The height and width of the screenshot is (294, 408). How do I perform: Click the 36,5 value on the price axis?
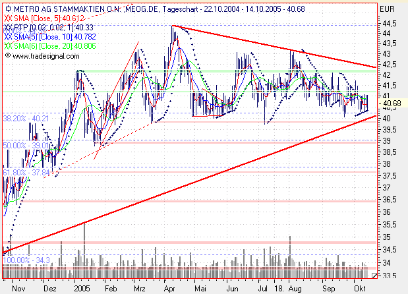pyautogui.click(x=390, y=200)
